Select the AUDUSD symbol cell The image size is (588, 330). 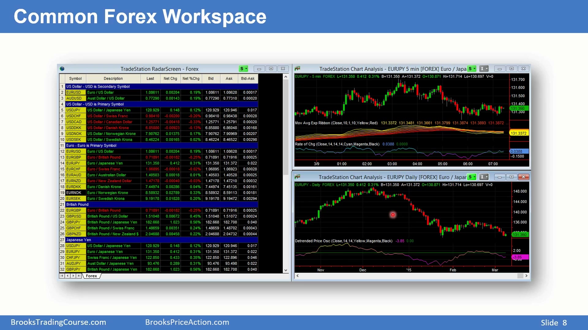[75, 98]
